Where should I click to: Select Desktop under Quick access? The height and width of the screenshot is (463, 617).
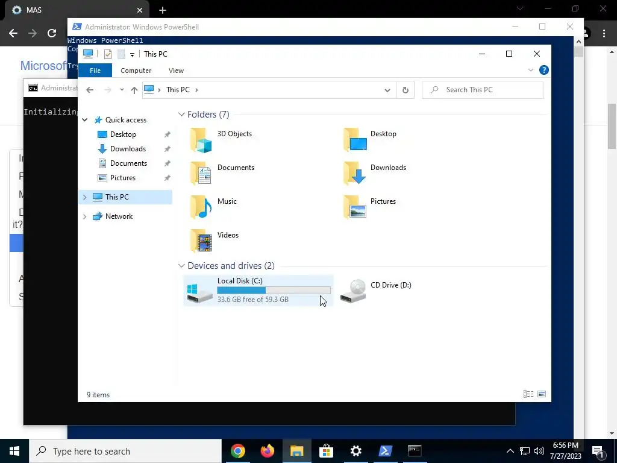123,134
